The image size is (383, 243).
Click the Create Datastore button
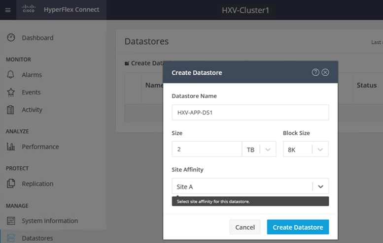point(298,227)
